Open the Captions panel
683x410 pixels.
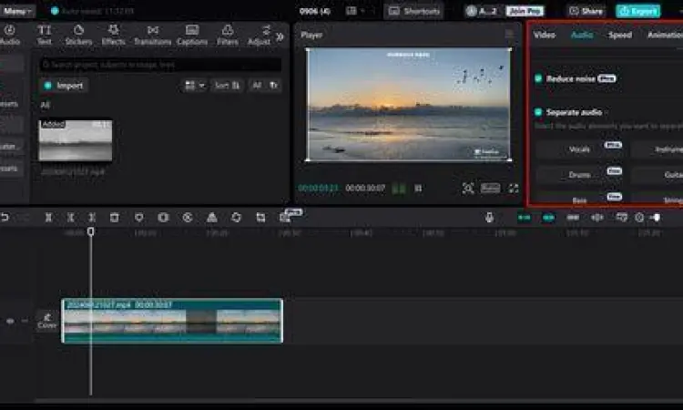(191, 35)
